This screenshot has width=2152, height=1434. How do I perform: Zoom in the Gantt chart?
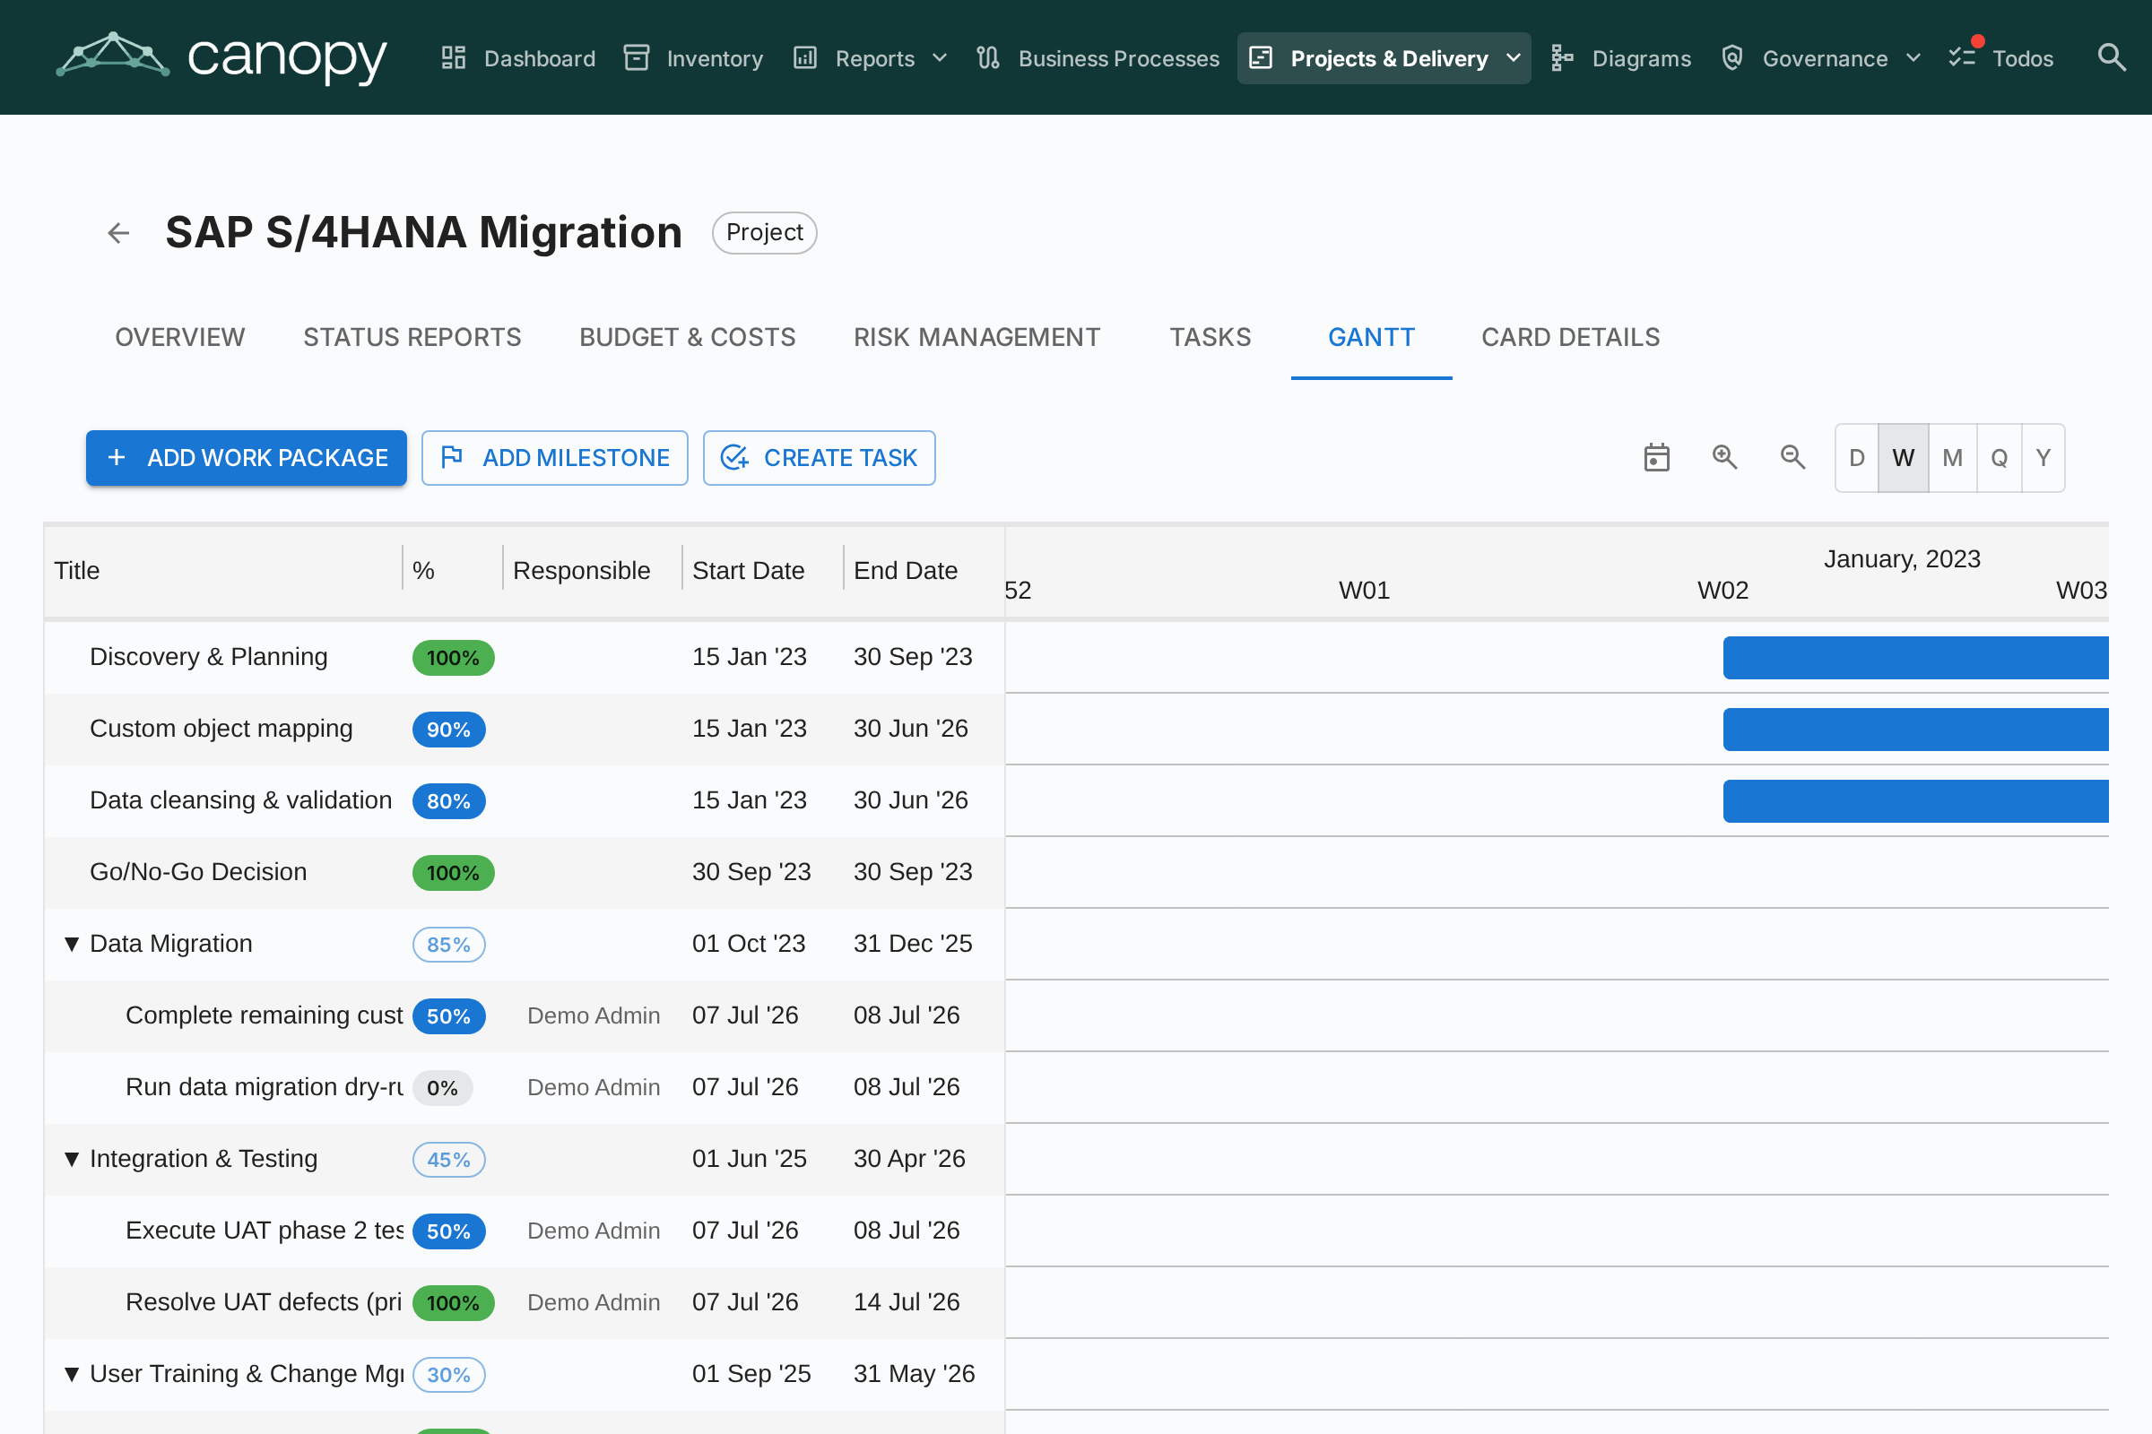pos(1724,457)
